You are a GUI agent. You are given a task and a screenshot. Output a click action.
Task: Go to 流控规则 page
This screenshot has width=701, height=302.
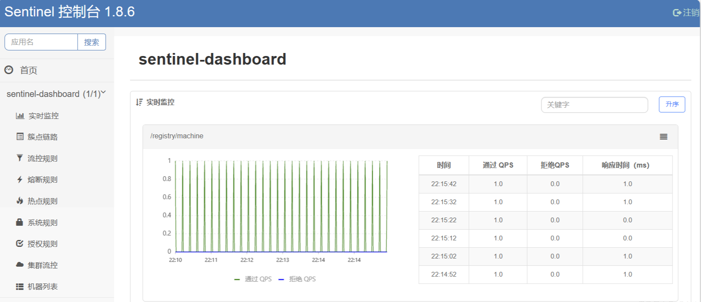click(x=43, y=159)
